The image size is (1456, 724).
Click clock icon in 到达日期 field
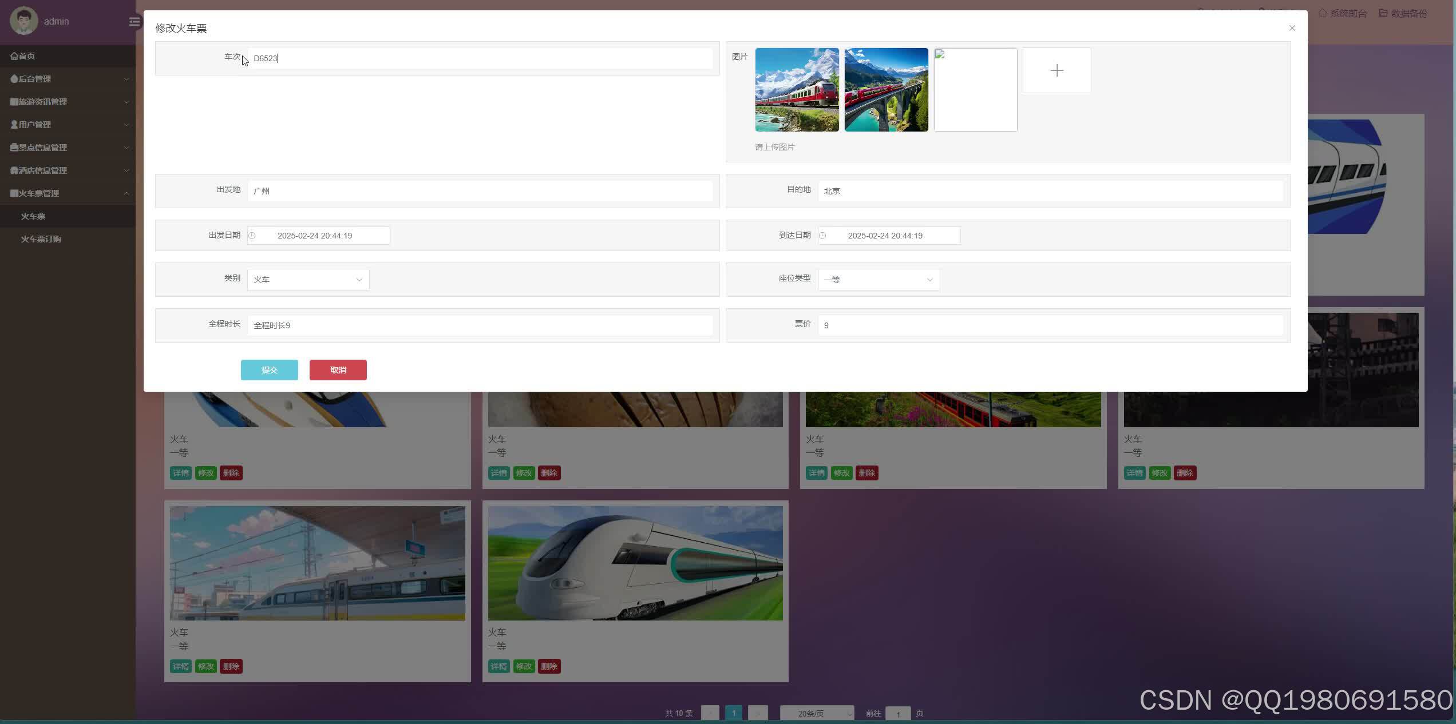tap(822, 236)
